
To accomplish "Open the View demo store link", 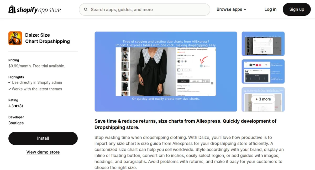I will click(43, 152).
